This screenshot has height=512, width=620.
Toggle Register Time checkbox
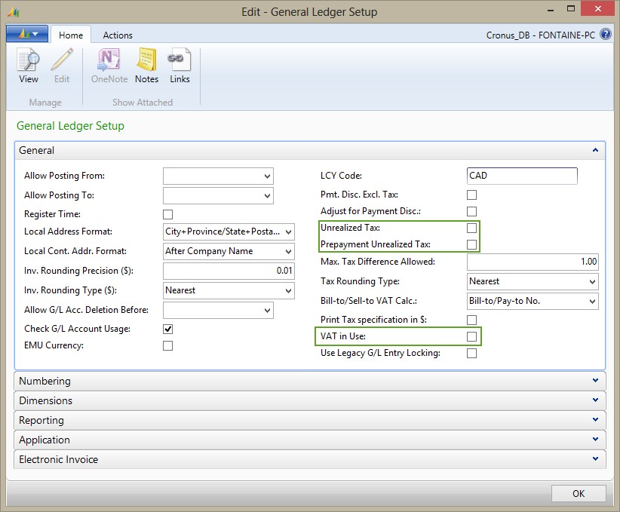click(167, 214)
